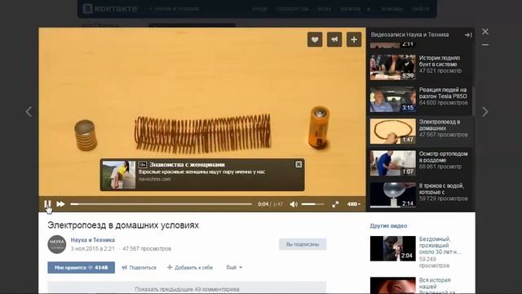
Task: Mute the video volume speaker icon
Action: pyautogui.click(x=294, y=204)
